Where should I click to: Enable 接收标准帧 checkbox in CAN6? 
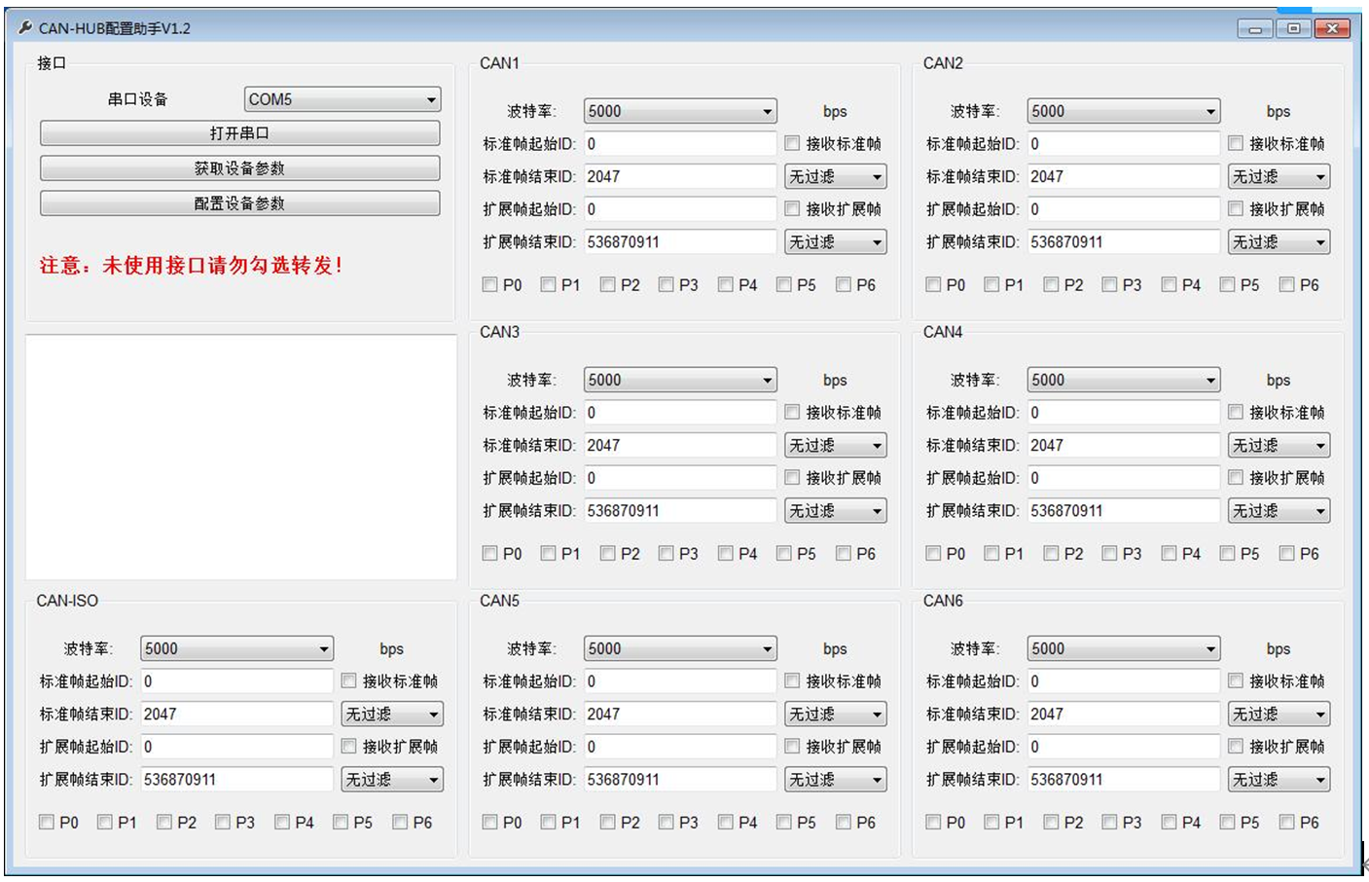coord(1236,680)
